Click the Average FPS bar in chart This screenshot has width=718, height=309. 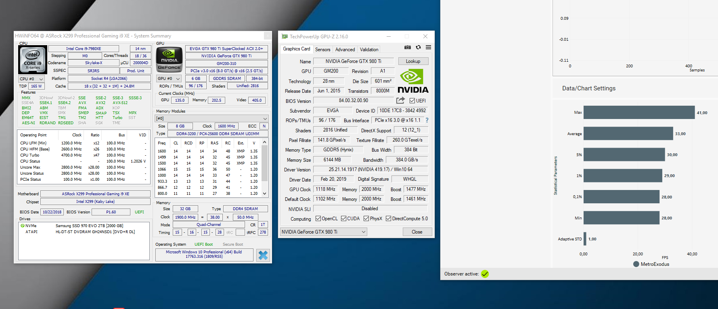(x=628, y=134)
